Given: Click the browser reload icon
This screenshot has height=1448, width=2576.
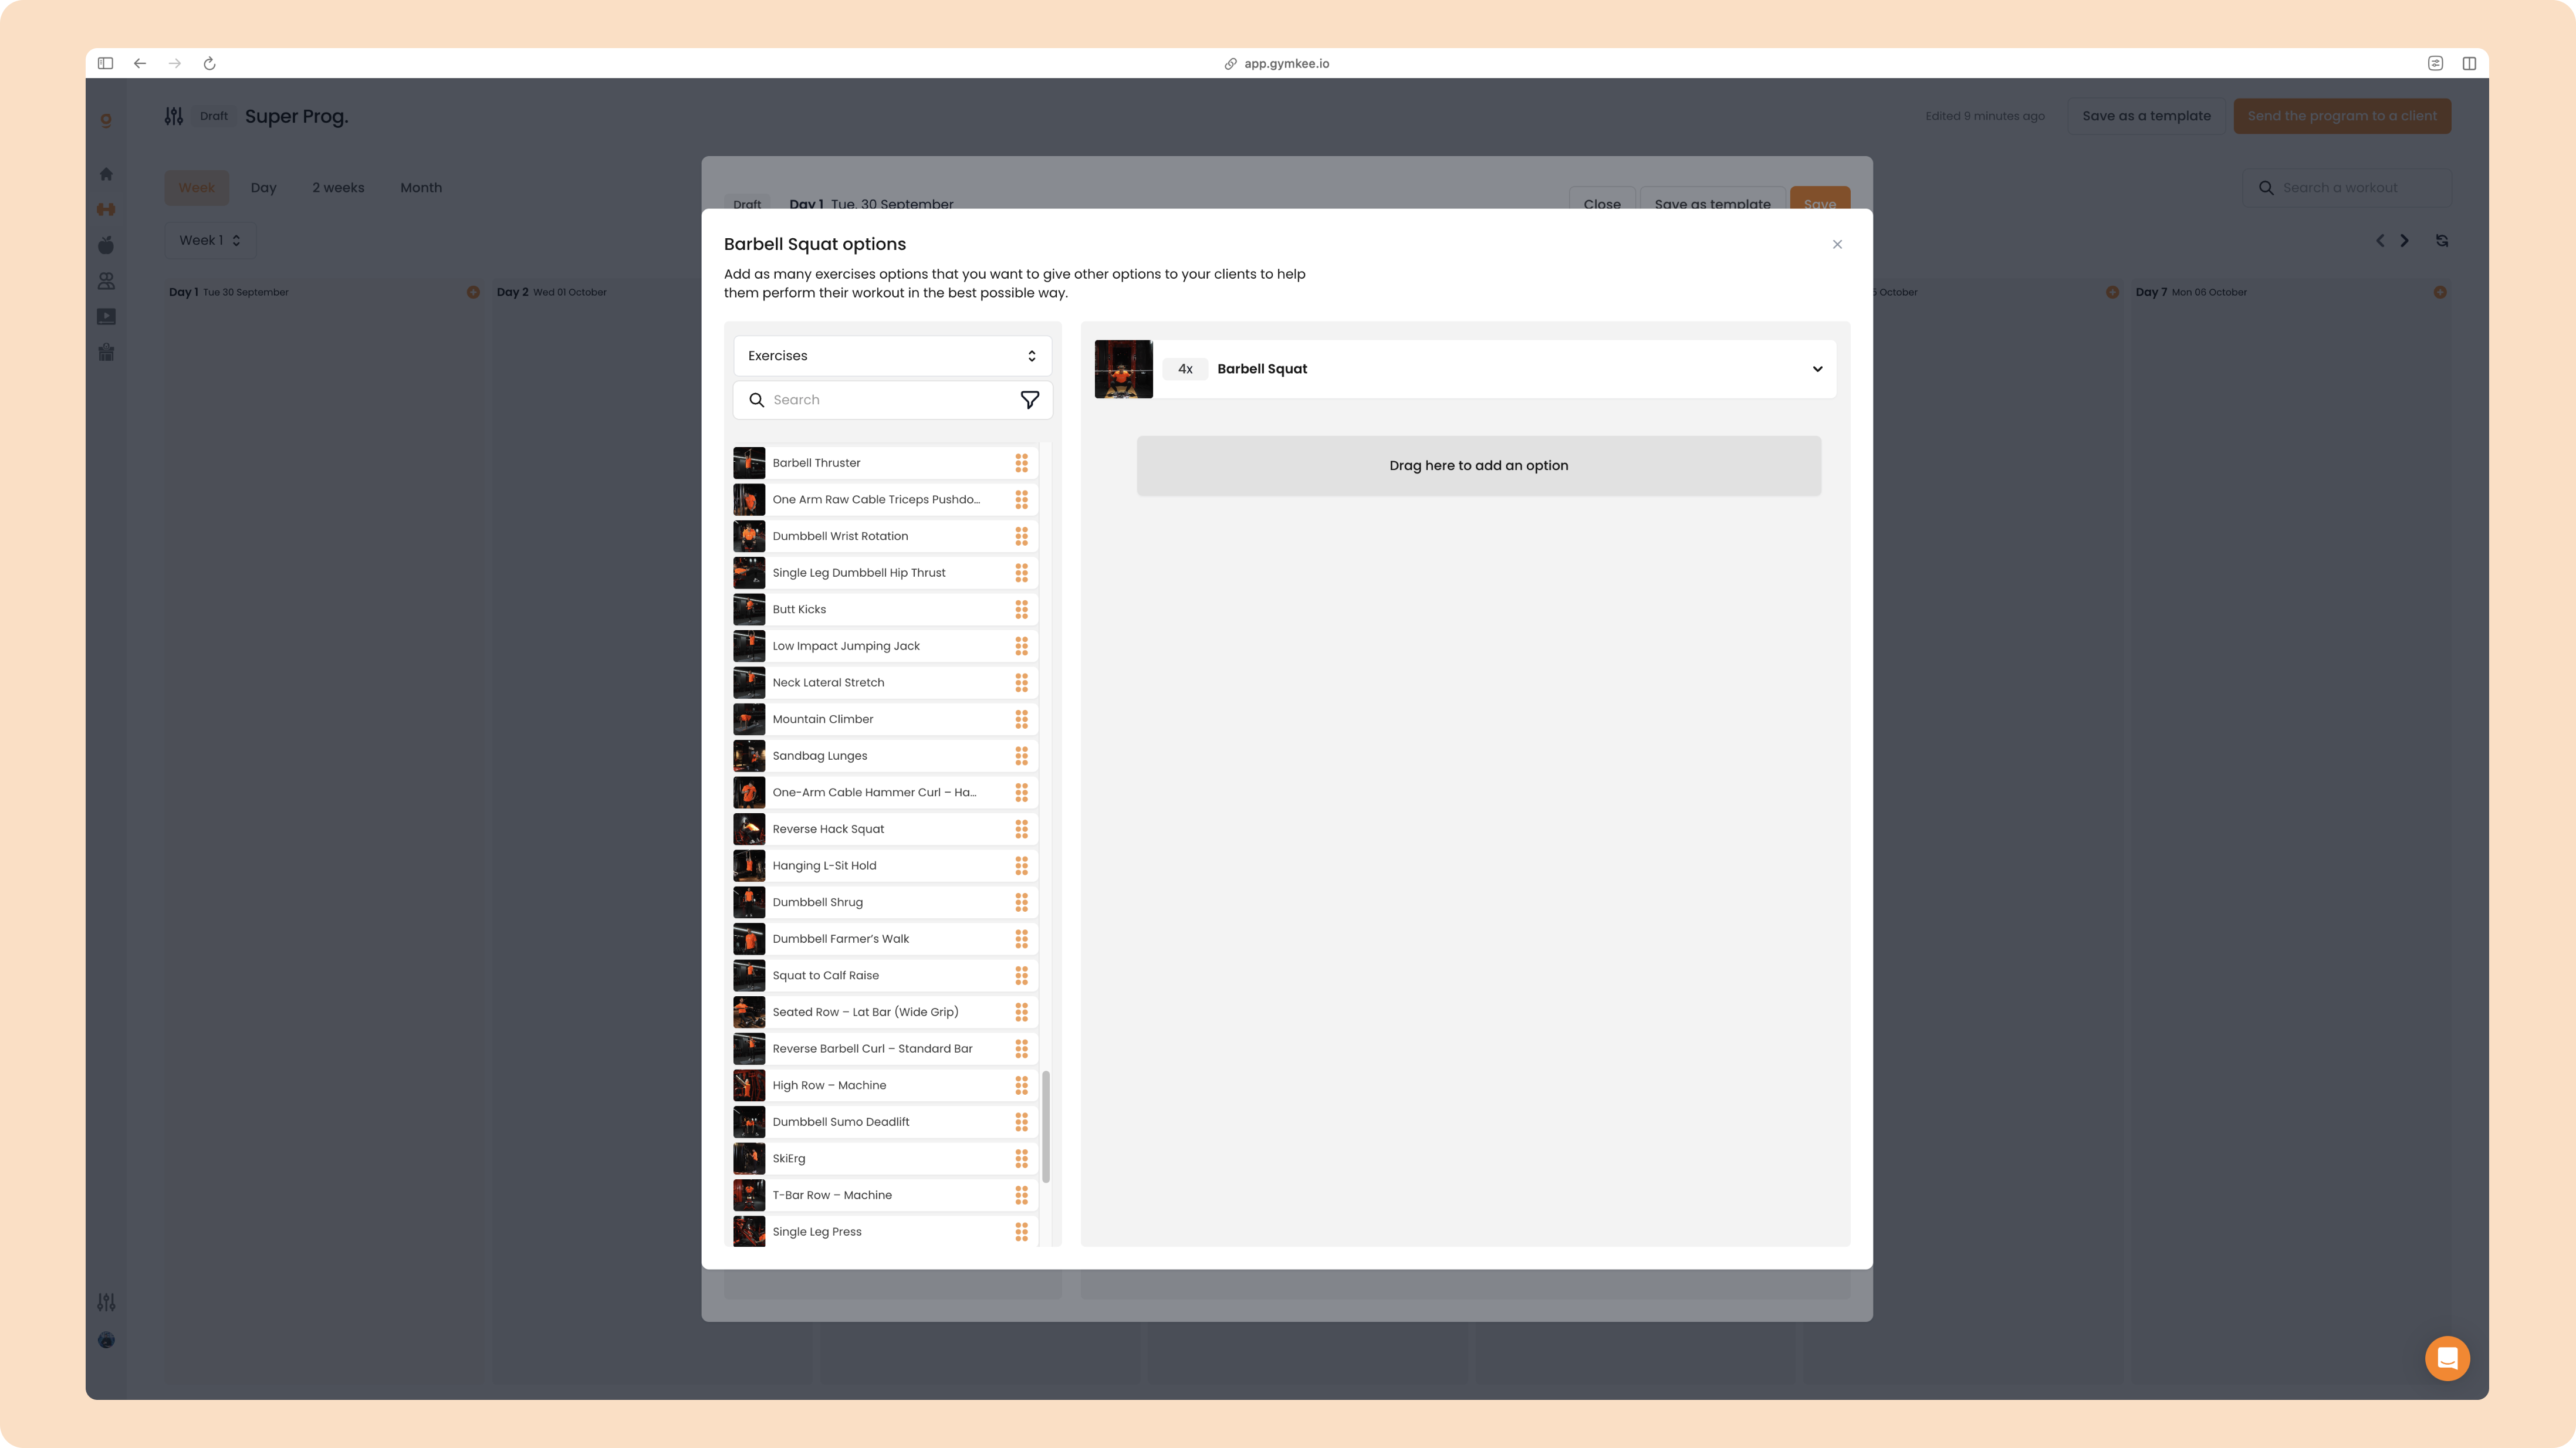Looking at the screenshot, I should coord(210,63).
